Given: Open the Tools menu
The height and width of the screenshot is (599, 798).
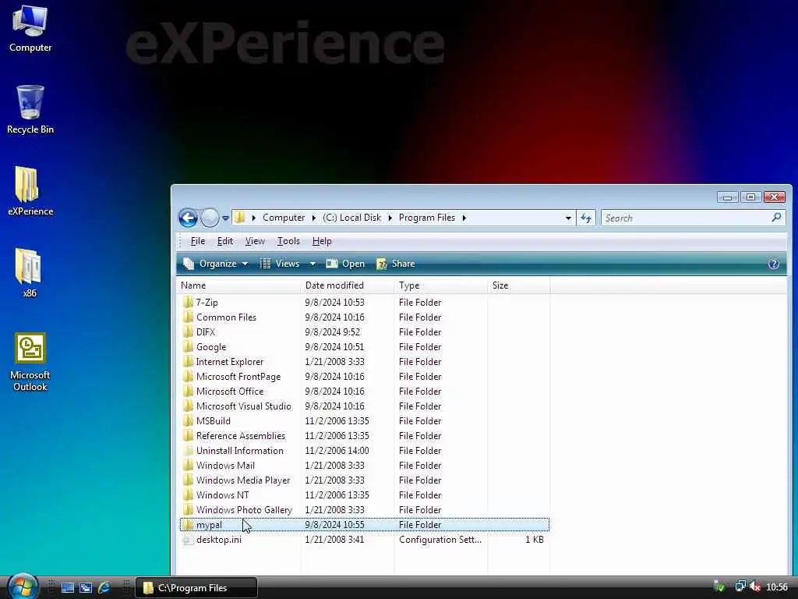Looking at the screenshot, I should pyautogui.click(x=288, y=241).
